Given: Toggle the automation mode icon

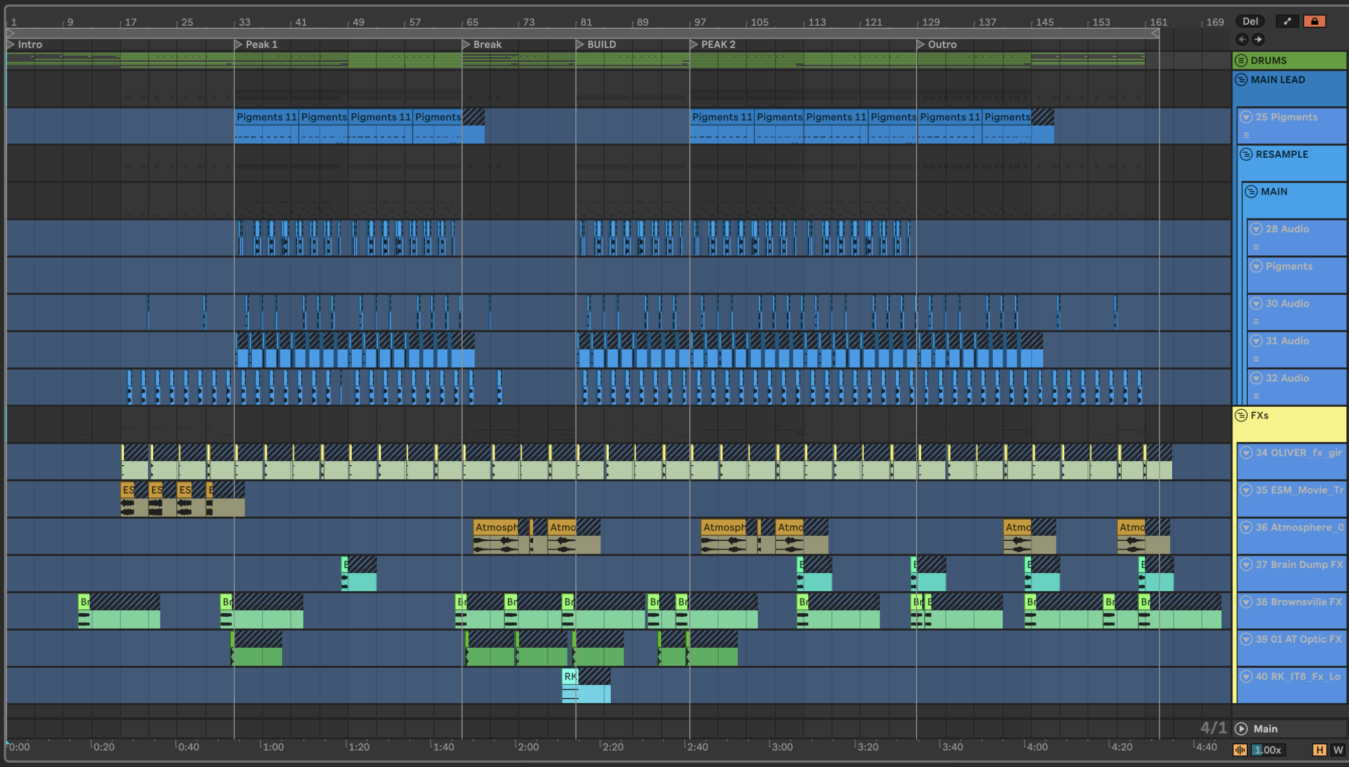Looking at the screenshot, I should (x=1287, y=21).
